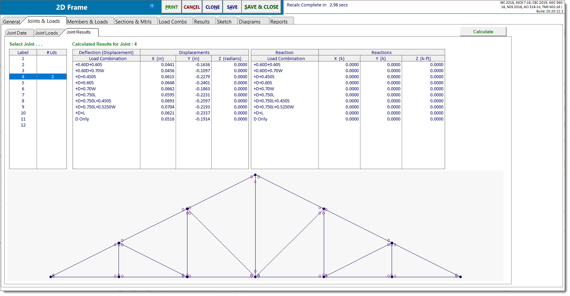This screenshot has width=570, height=296.
Task: Click the CANCEL button
Action: click(192, 7)
